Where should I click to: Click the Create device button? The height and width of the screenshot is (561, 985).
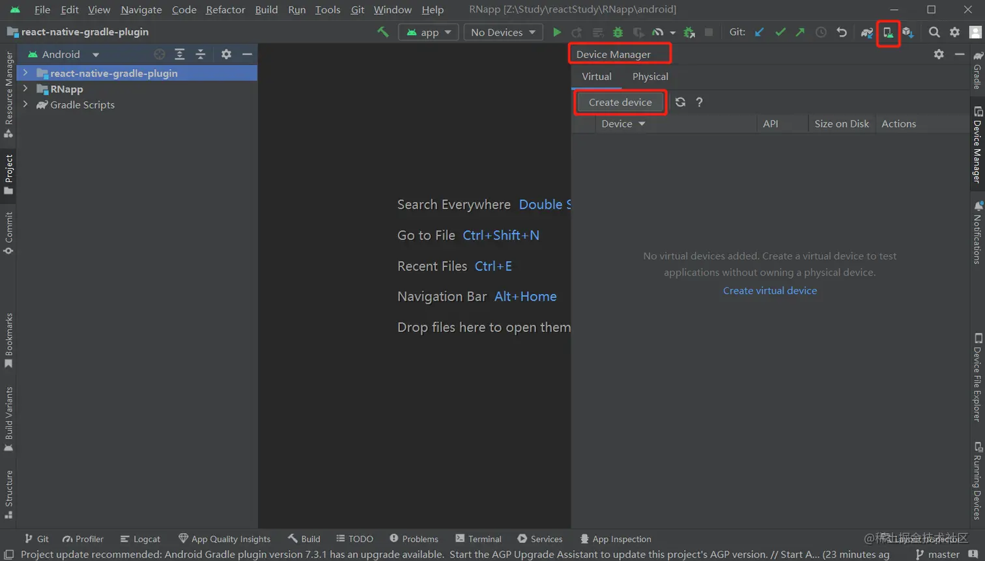click(x=620, y=102)
